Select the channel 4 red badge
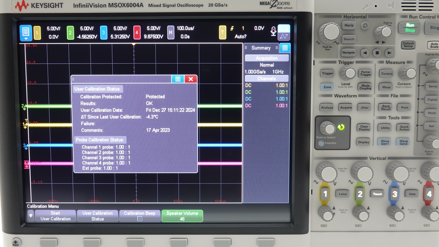Screen dimensions: 439x247 point(137,33)
